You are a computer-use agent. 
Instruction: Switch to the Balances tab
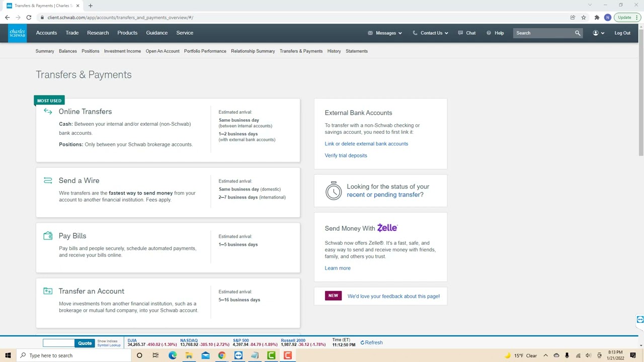[68, 51]
